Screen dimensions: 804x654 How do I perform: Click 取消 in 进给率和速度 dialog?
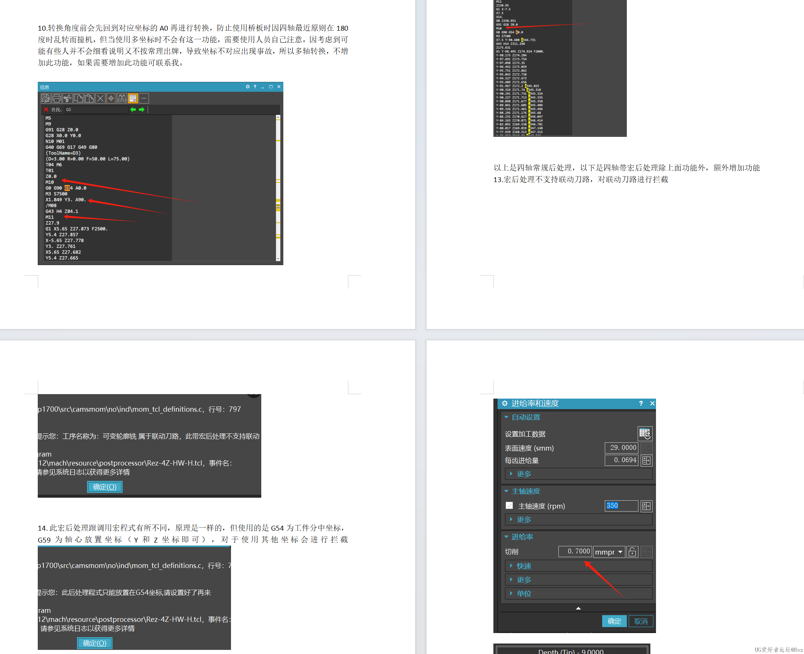click(x=641, y=621)
